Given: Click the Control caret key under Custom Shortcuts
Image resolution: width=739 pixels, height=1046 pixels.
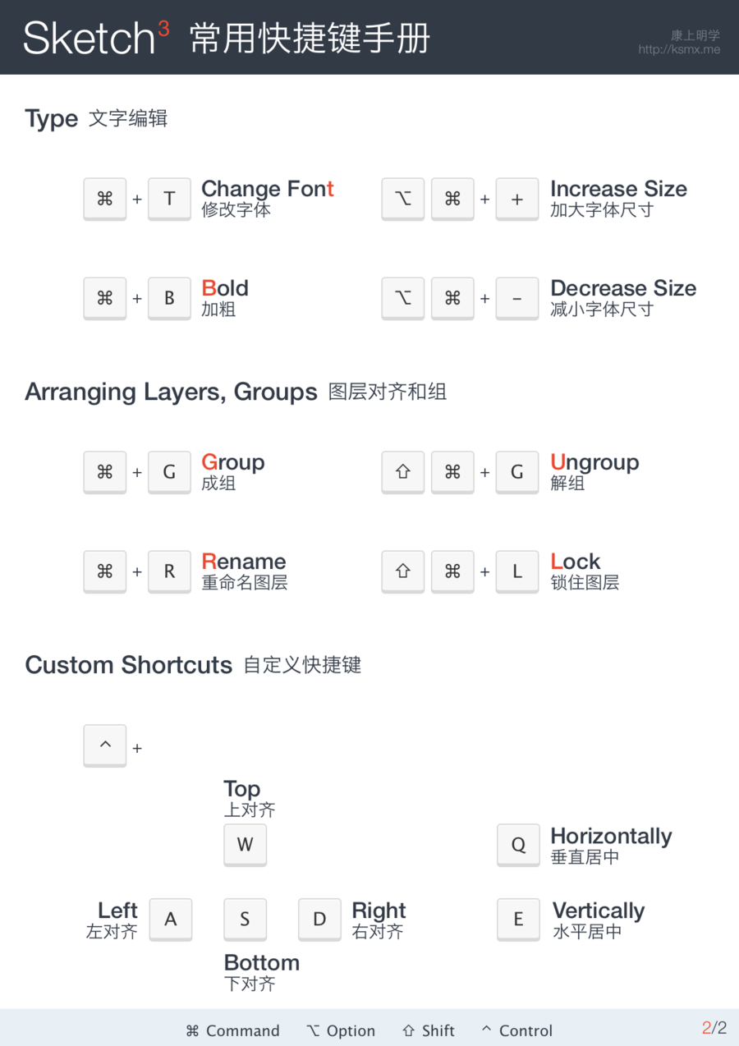Looking at the screenshot, I should point(105,746).
